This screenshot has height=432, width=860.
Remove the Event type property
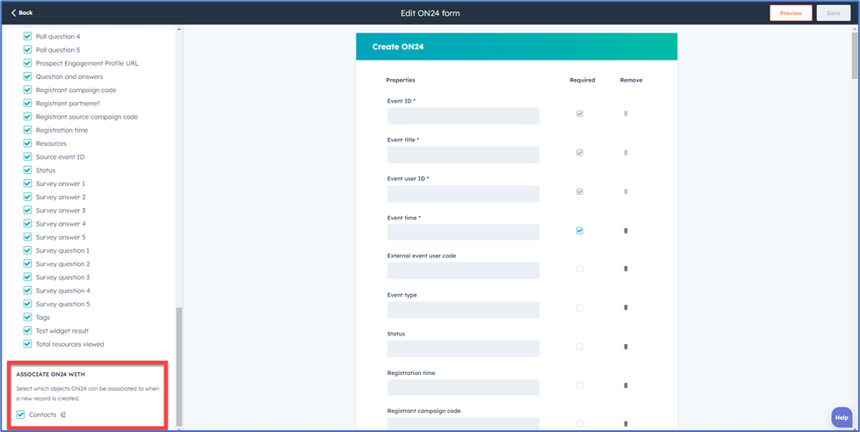tap(625, 307)
